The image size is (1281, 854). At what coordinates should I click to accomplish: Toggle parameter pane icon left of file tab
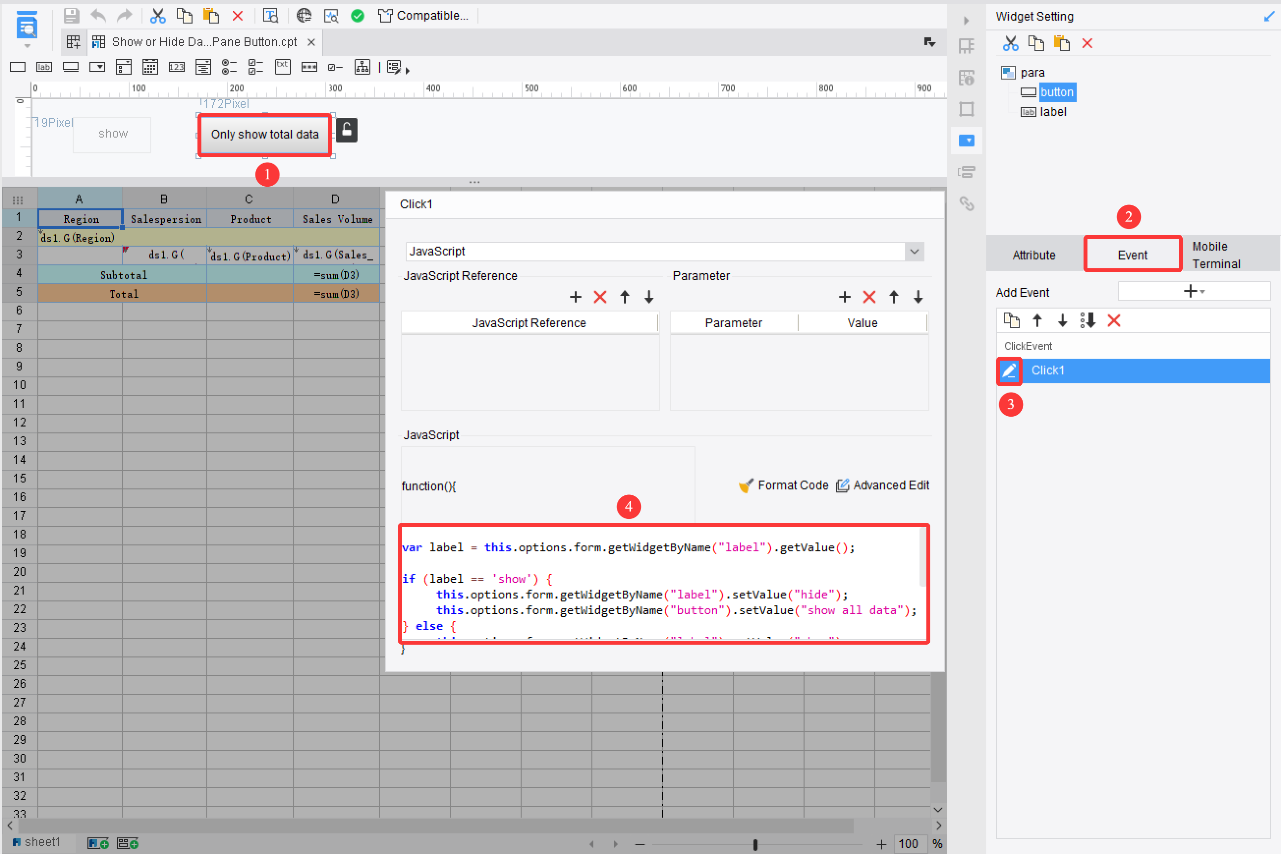click(x=73, y=42)
